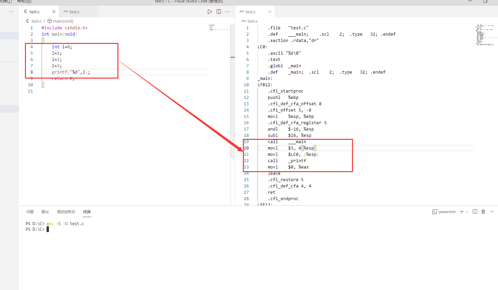
Task: Kill terminal with trash icon
Action: click(x=483, y=212)
